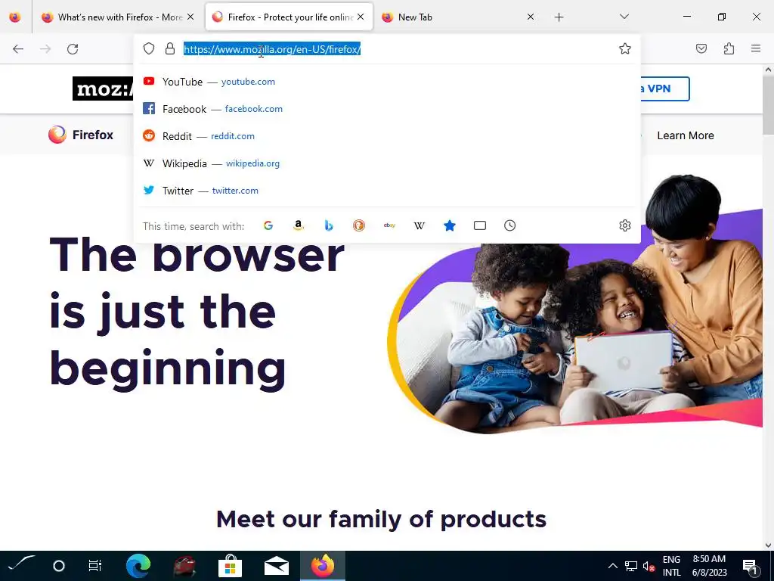The height and width of the screenshot is (581, 774).
Task: Search with DuckDuckGo this time
Action: click(x=359, y=225)
